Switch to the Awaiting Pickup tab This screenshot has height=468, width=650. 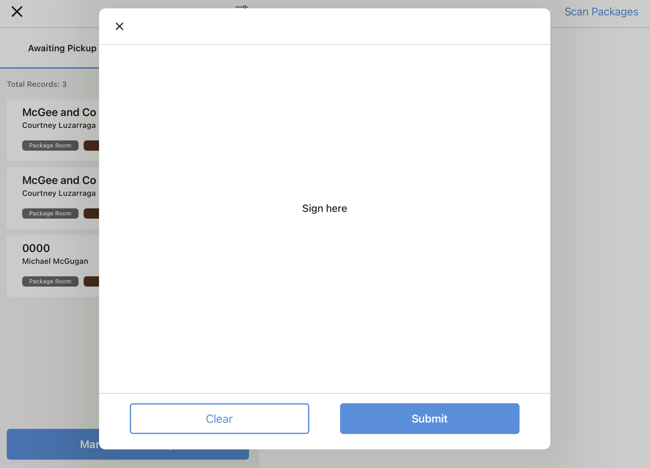pos(62,48)
